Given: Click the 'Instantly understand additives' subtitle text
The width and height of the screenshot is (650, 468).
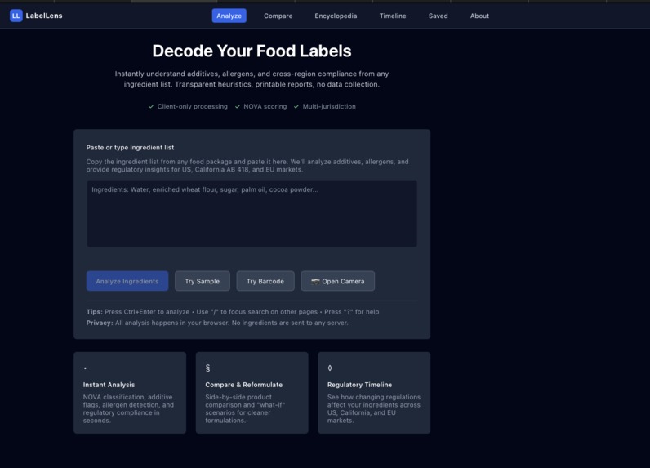Looking at the screenshot, I should [x=252, y=78].
